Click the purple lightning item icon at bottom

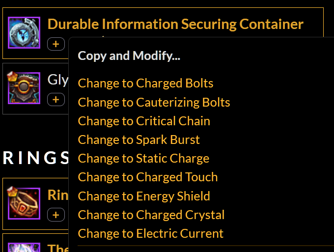coord(24,247)
